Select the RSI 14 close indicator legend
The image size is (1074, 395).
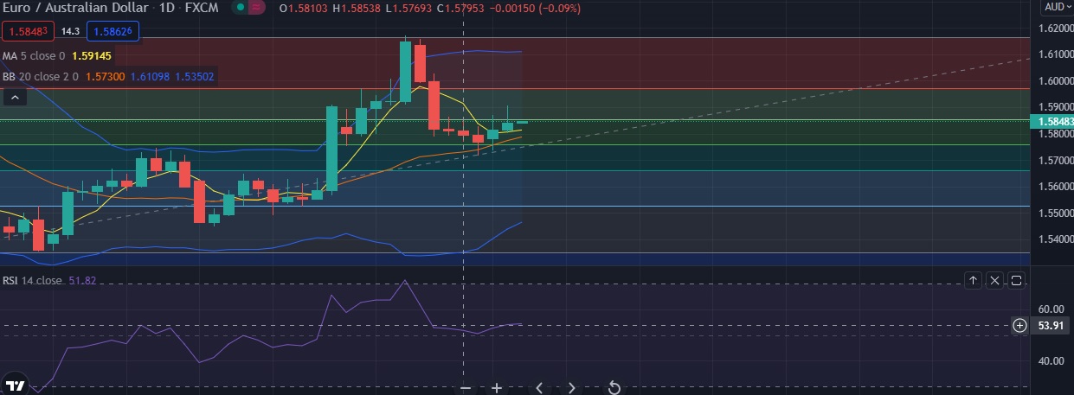point(32,281)
